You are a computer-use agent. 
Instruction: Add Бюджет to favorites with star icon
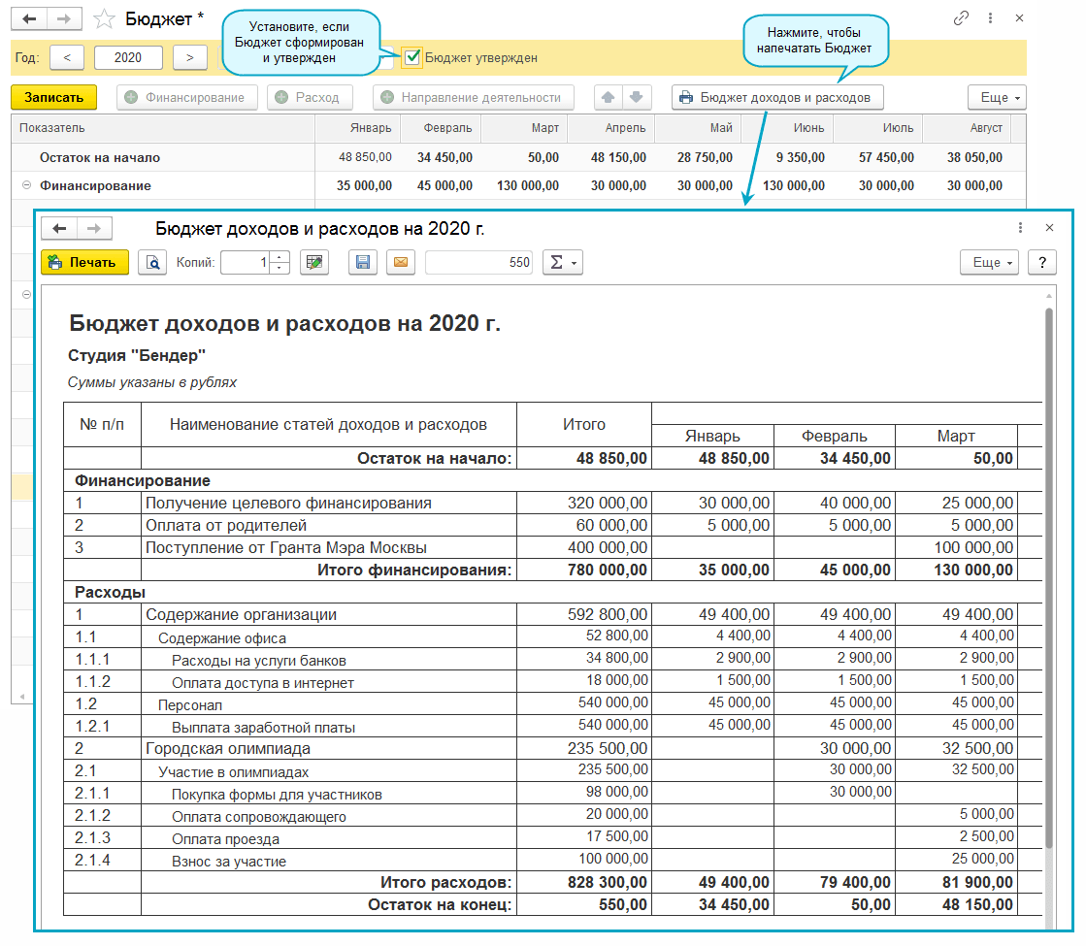pyautogui.click(x=104, y=18)
